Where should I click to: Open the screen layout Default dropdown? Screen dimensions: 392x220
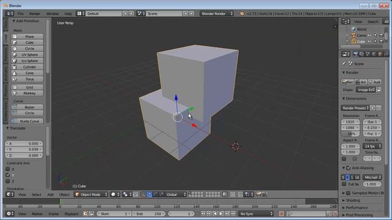pos(80,13)
